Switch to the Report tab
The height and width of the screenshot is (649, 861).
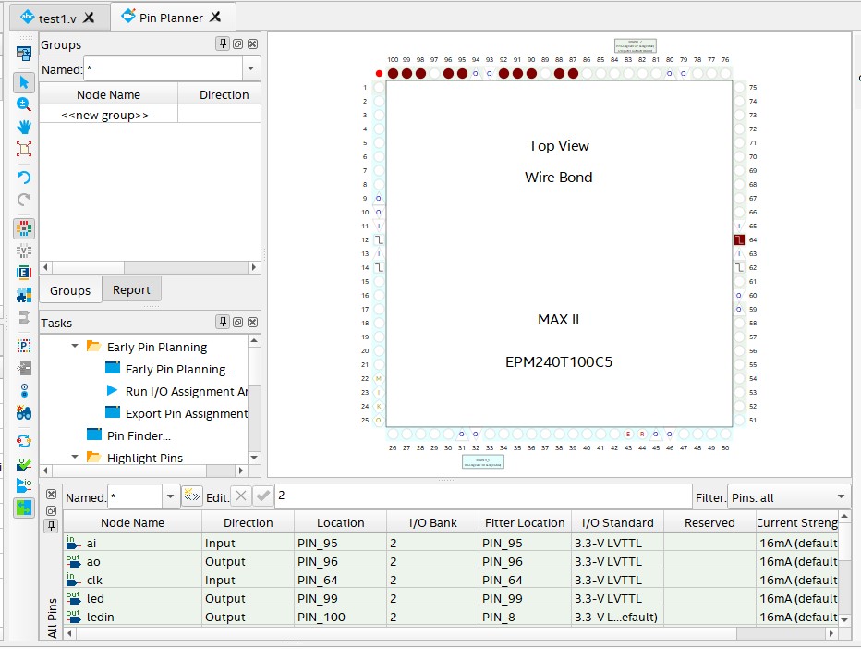(x=131, y=289)
